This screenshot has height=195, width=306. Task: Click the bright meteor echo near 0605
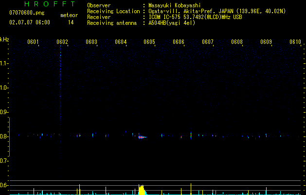point(142,137)
